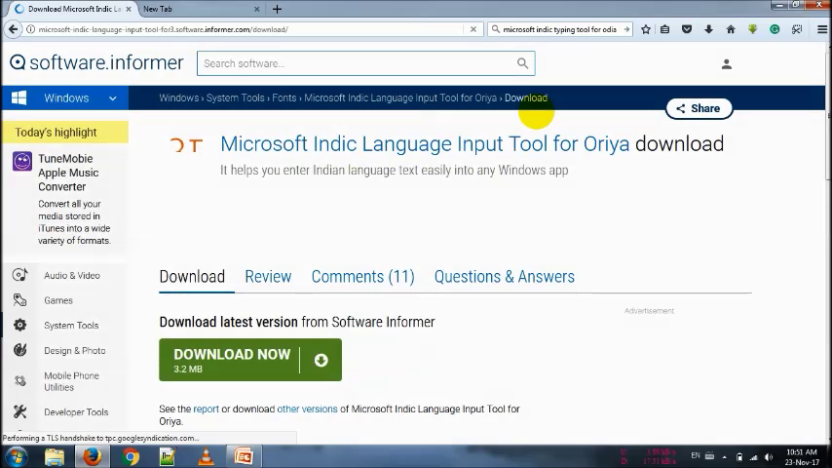Bookmark this page with the star icon
This screenshot has height=468, width=832.
coord(646,29)
